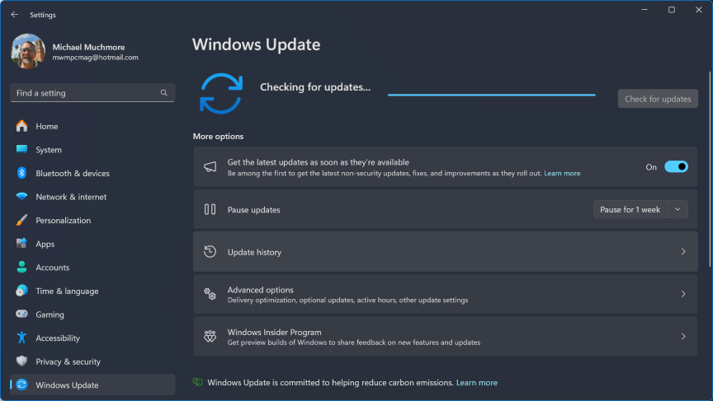Minimize the Settings window

(645, 10)
